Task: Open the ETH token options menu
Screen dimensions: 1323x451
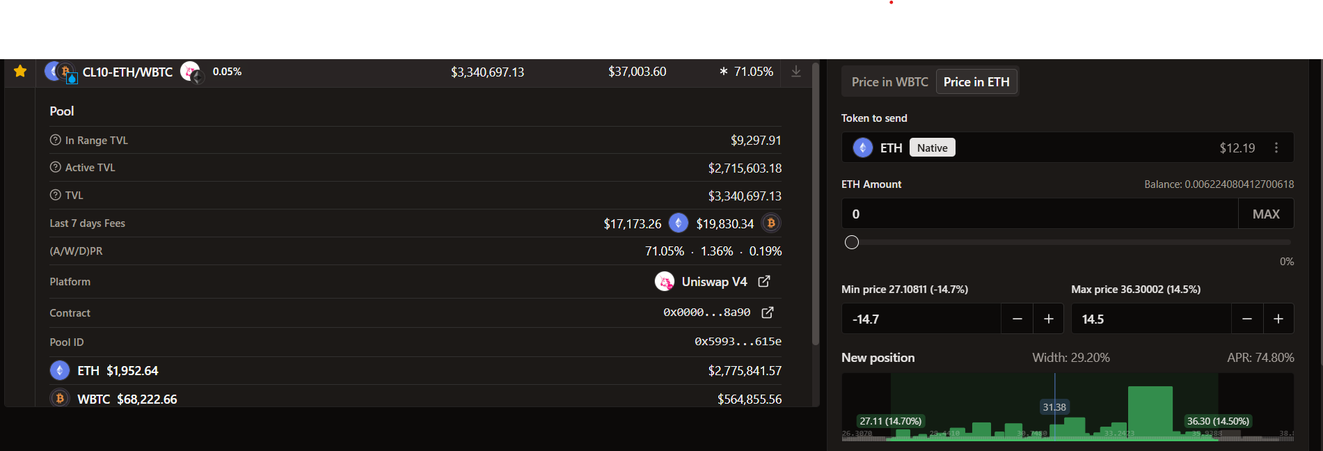Action: click(x=1276, y=148)
